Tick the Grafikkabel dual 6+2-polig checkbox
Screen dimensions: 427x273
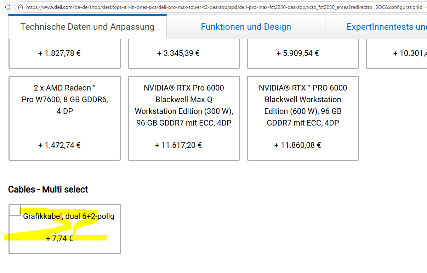[x=15, y=210]
